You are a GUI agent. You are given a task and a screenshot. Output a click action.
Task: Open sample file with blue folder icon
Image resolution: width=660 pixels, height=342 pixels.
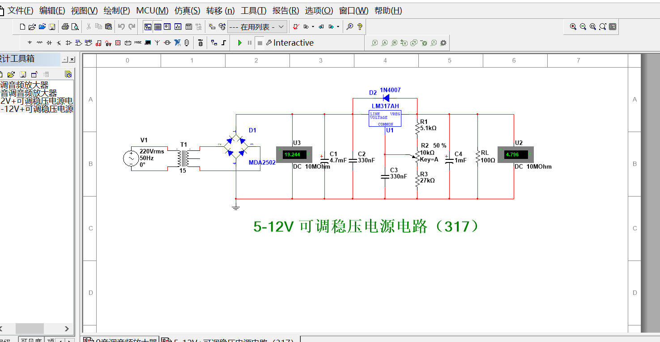(x=42, y=27)
